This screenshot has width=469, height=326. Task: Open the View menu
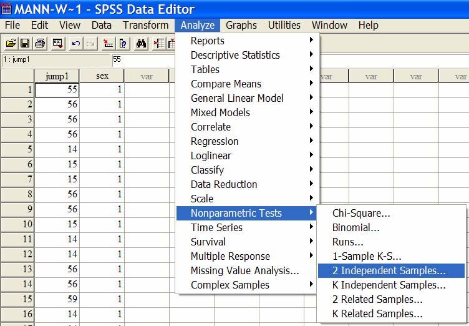(70, 25)
